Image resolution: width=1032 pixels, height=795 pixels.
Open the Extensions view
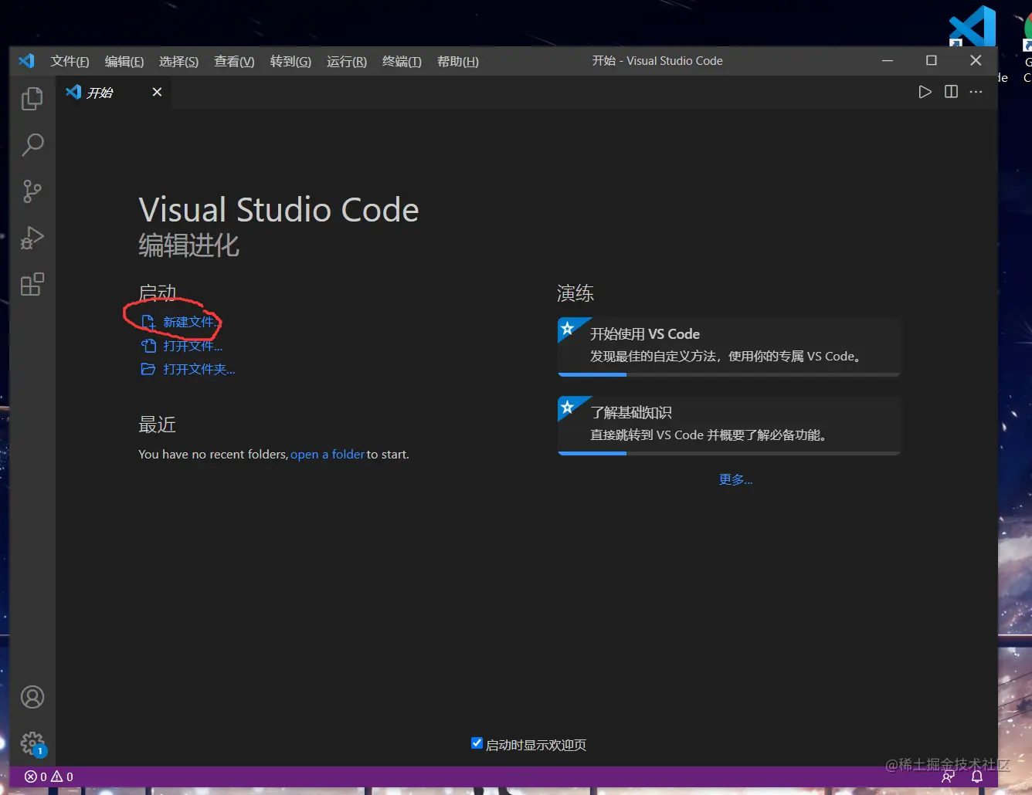32,284
